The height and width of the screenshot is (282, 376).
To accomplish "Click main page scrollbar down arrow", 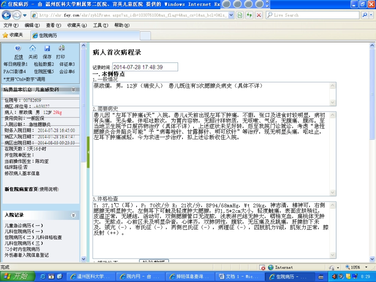I will point(372,259).
